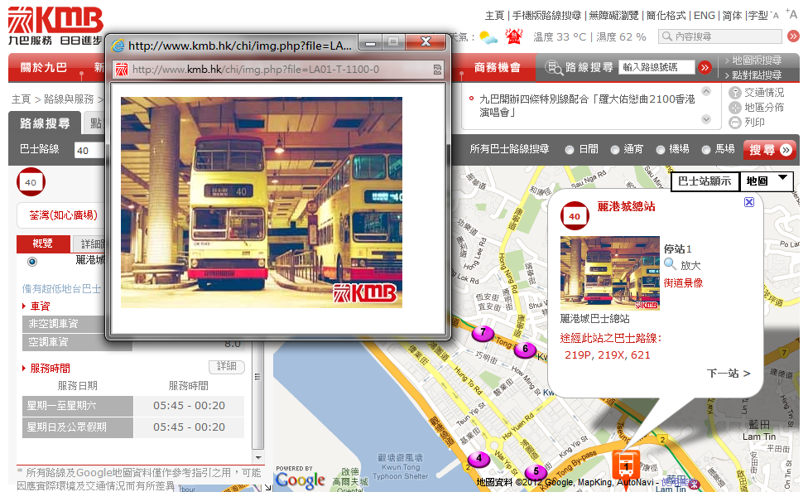
Task: Click the 路線與服務 breadcrumb link
Action: point(69,99)
